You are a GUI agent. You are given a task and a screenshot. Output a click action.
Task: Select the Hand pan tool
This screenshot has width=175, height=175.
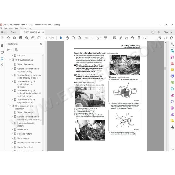coord(67,38)
